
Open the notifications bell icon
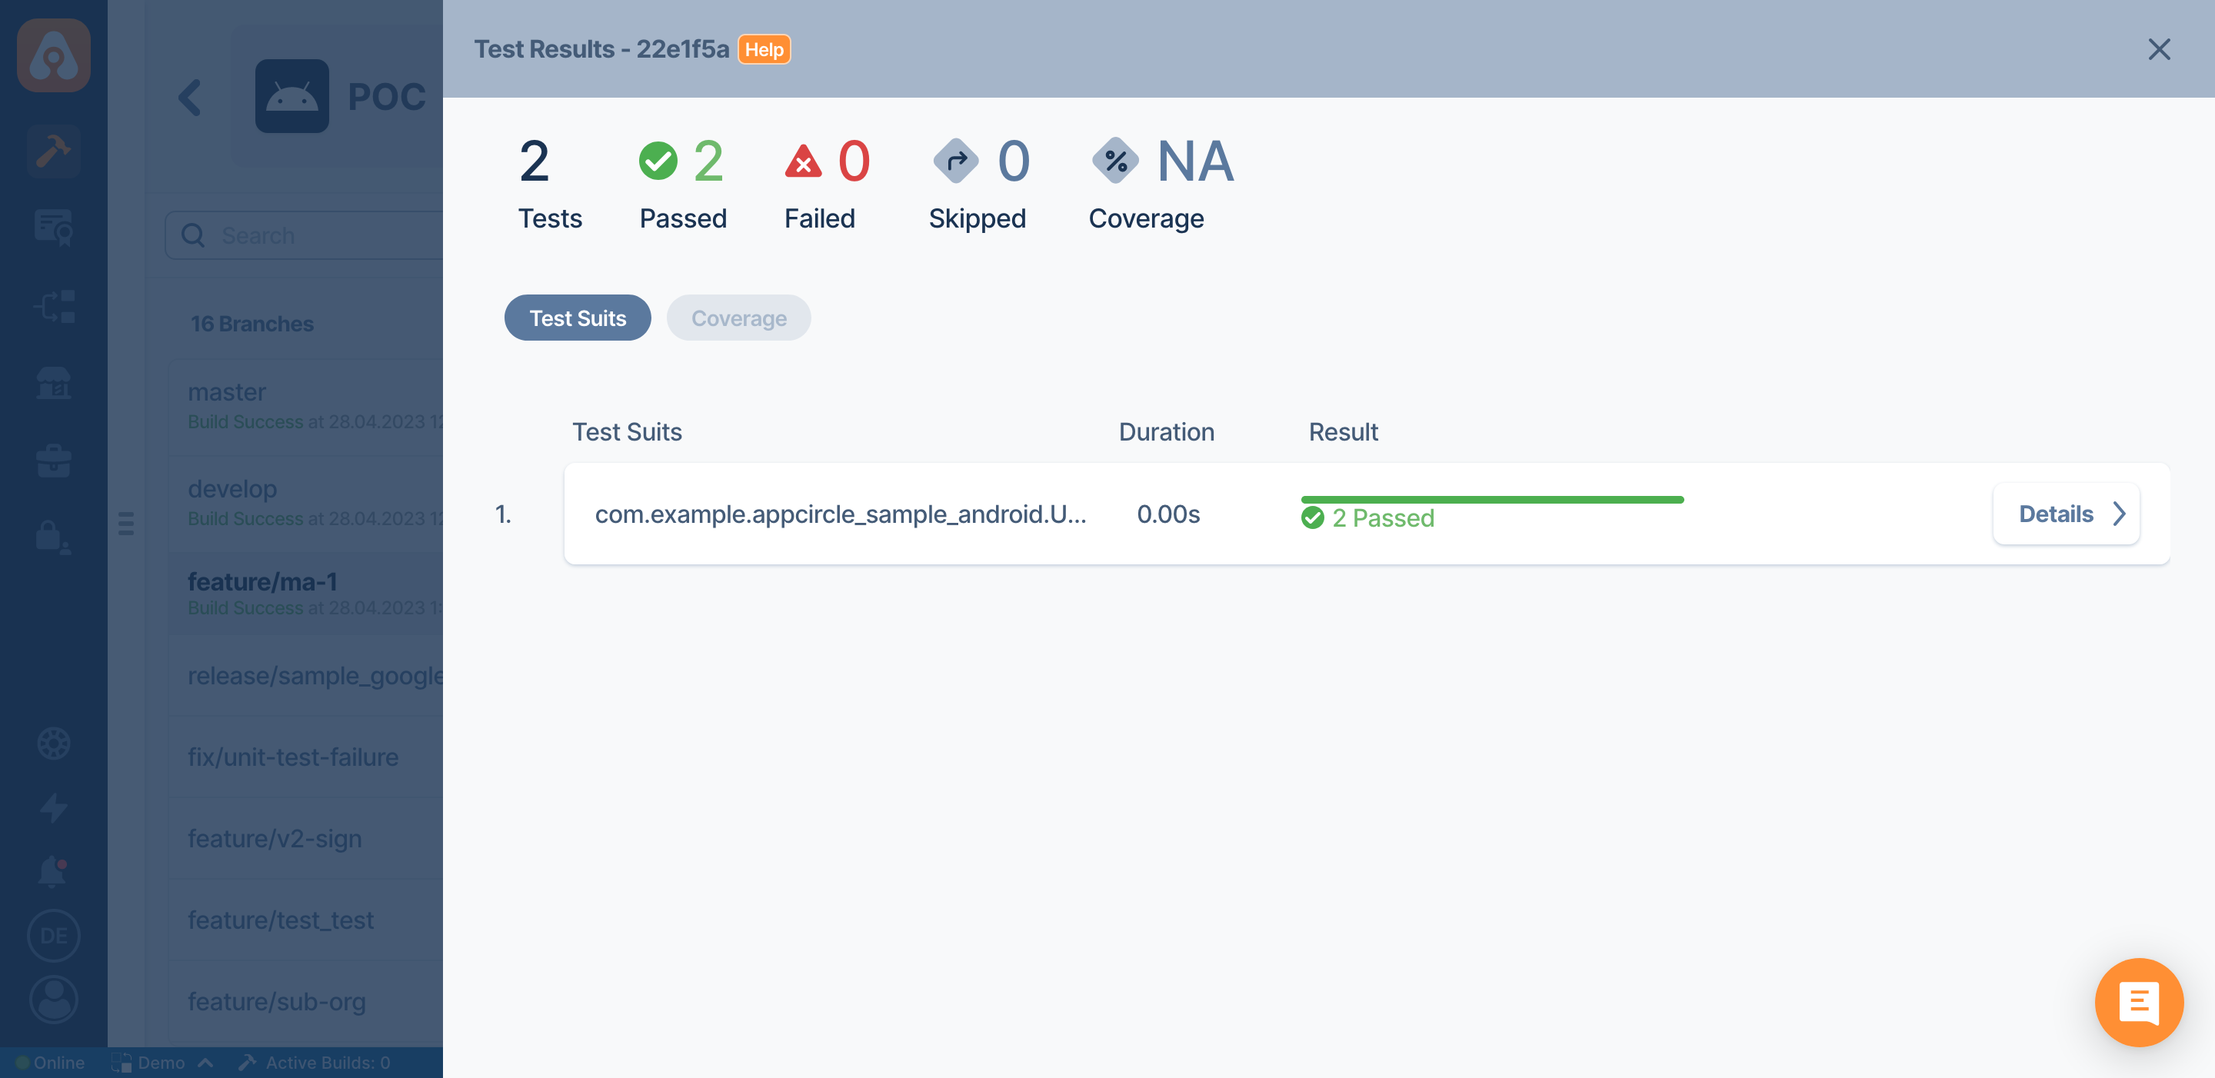tap(53, 871)
